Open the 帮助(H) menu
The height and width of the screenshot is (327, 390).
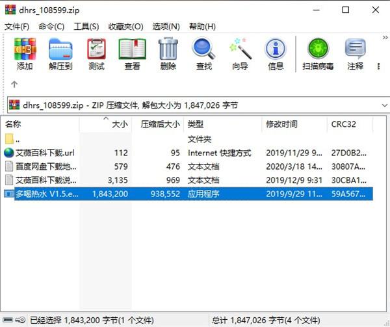[x=202, y=27]
